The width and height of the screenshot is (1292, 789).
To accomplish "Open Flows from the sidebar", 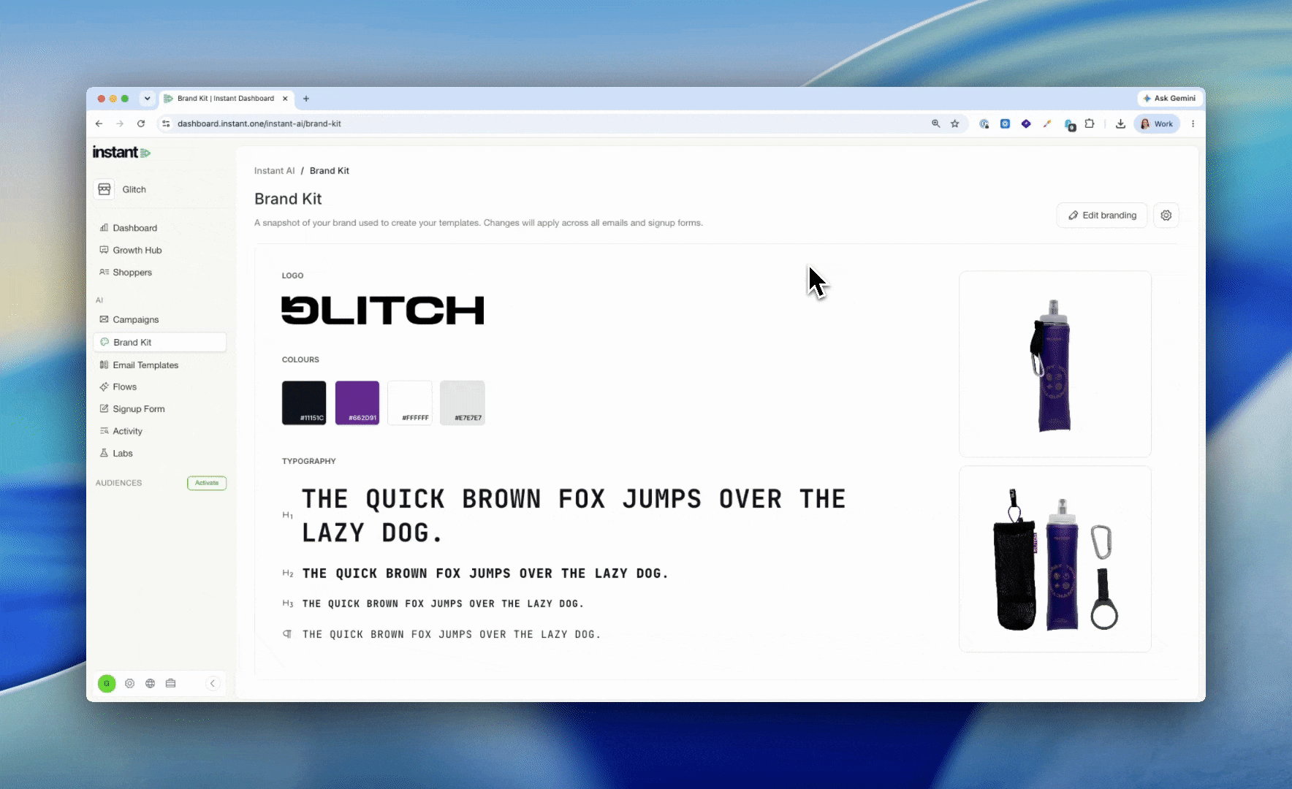I will click(x=118, y=386).
